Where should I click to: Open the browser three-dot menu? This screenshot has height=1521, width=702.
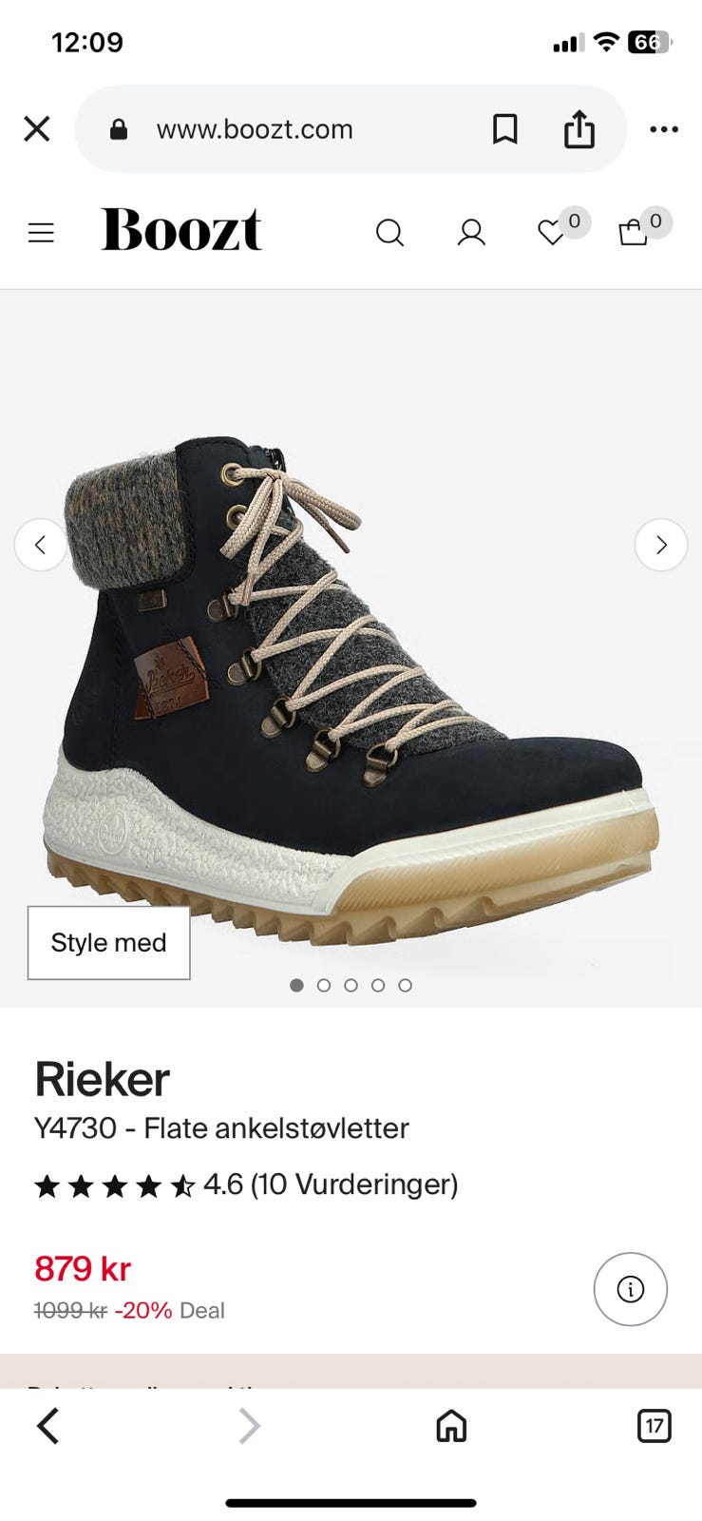coord(664,129)
